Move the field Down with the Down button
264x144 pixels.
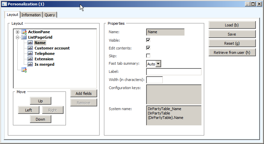click(x=40, y=119)
